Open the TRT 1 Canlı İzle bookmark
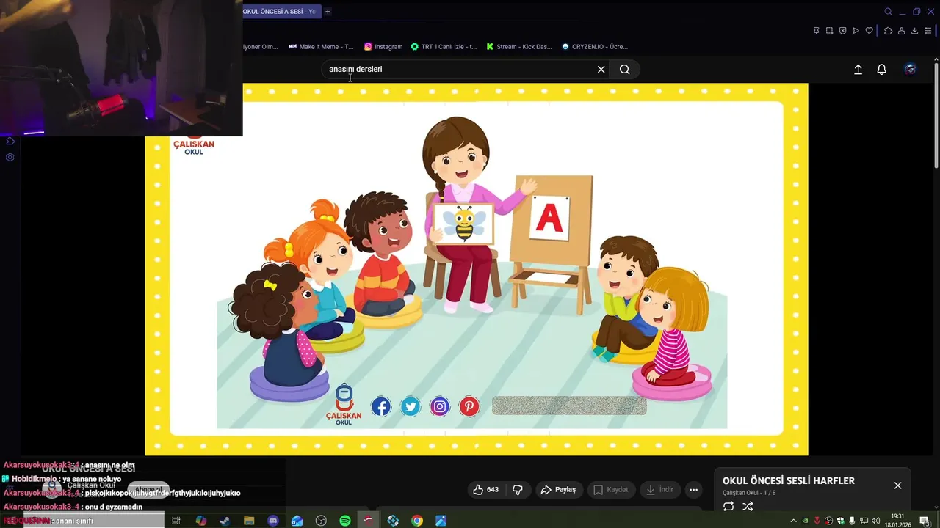Viewport: 940px width, 528px height. tap(444, 46)
